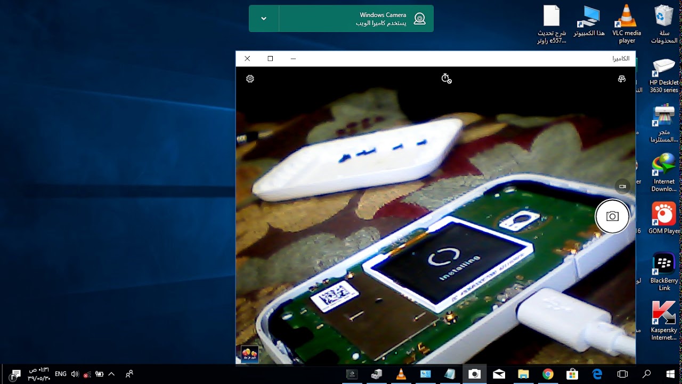This screenshot has height=384, width=682.
Task: Open VLC cone icon in taskbar
Action: (x=401, y=374)
